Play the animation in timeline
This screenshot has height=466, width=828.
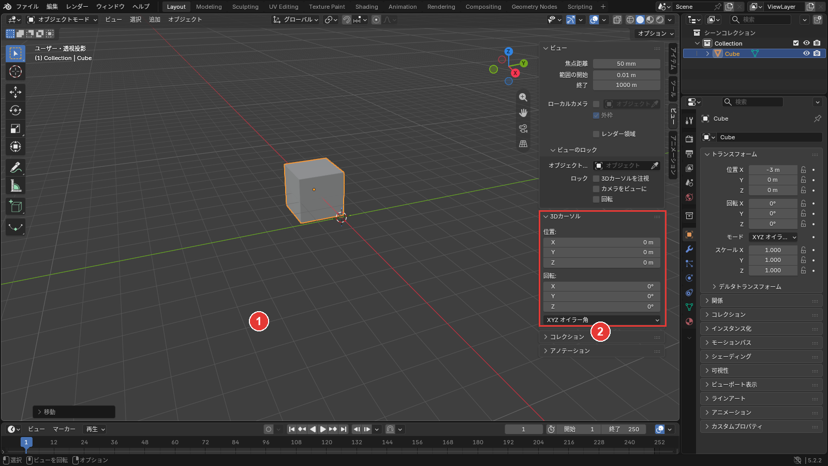tap(323, 429)
